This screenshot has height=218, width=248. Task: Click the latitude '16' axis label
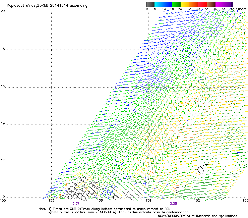coord(3,87)
